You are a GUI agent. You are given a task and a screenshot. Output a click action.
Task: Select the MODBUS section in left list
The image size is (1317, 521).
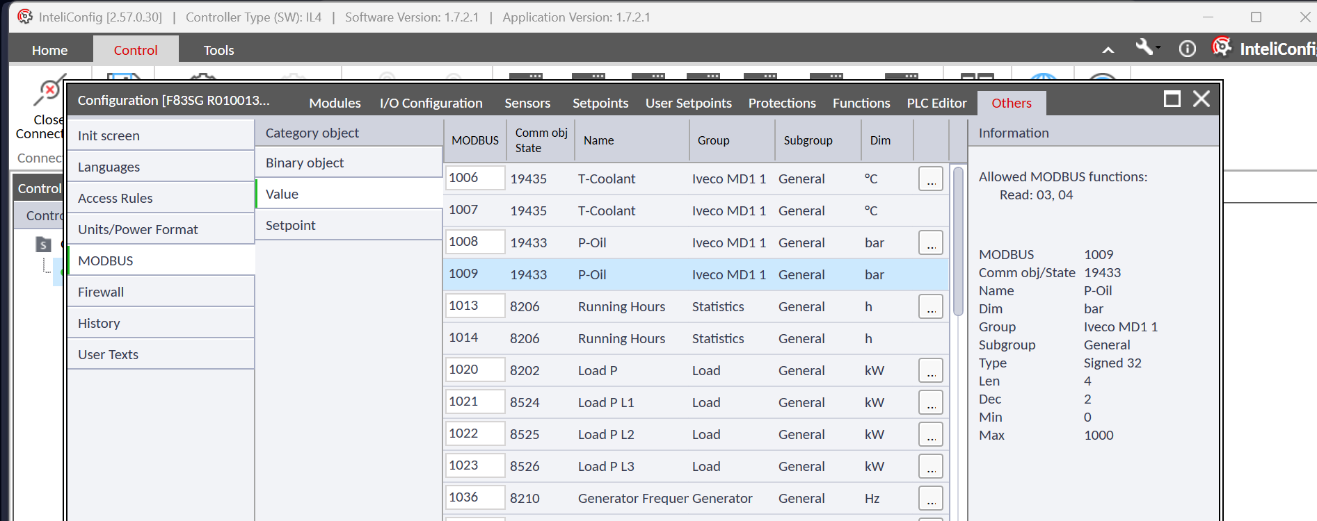coord(161,260)
